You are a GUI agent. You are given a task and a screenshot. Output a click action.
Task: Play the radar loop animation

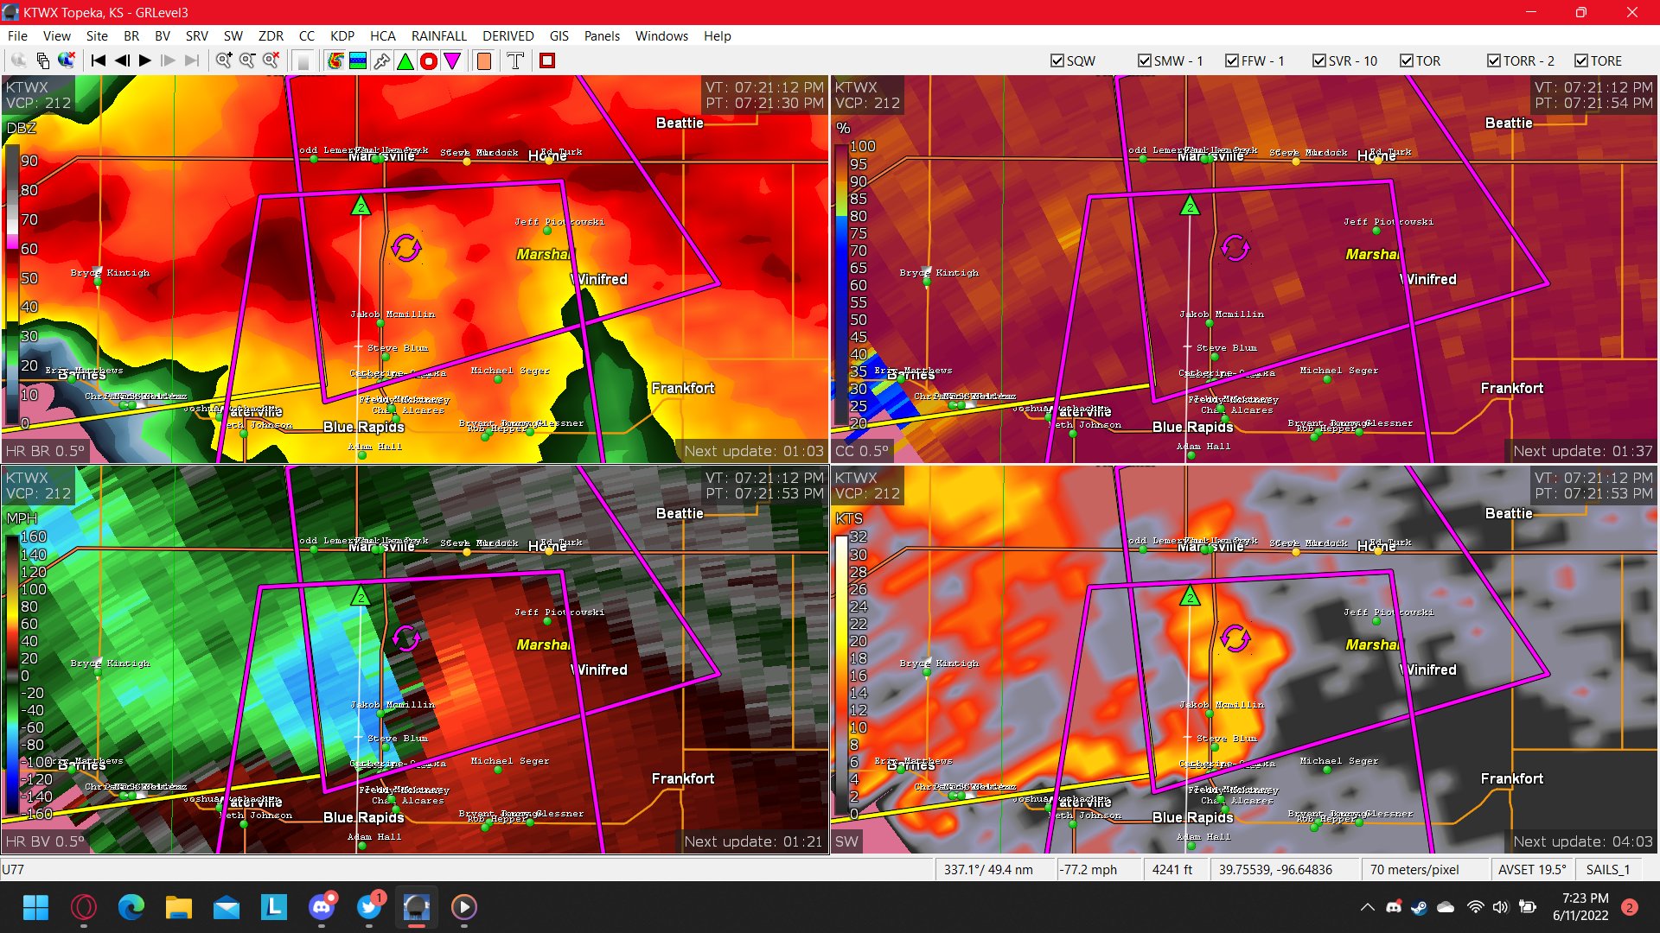tap(144, 60)
